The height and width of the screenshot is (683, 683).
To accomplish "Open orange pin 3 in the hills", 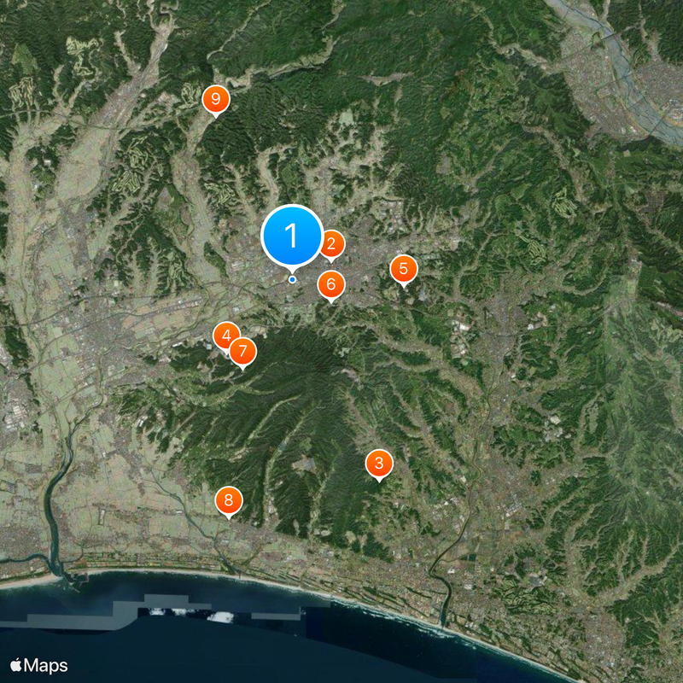I will click(379, 464).
